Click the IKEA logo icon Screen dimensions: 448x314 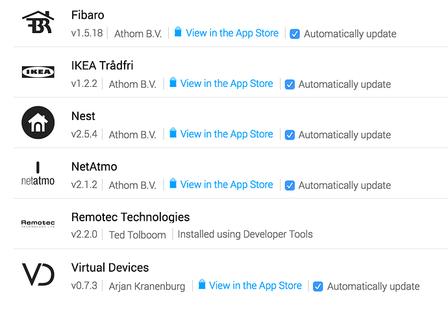(x=38, y=72)
